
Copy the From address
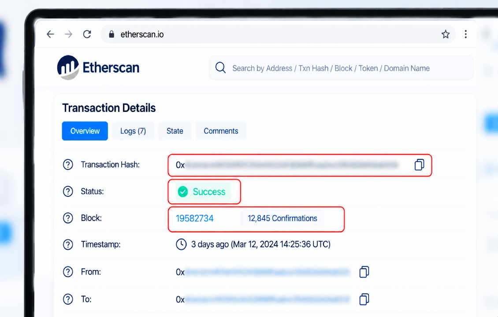pyautogui.click(x=364, y=272)
